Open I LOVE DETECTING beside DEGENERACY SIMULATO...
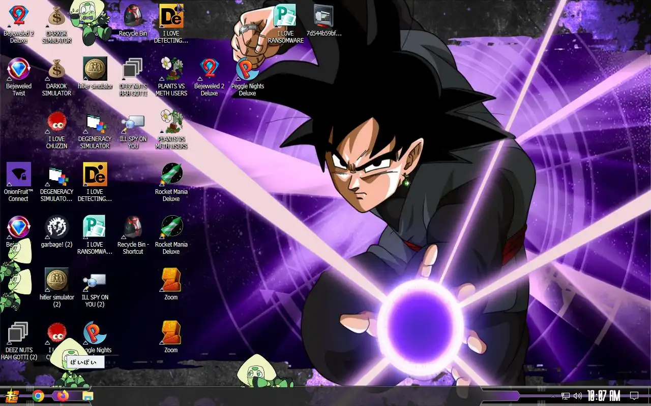Image resolution: width=651 pixels, height=406 pixels. (x=95, y=175)
